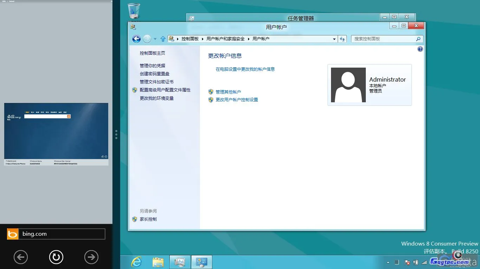
Task: Click the power/battery icon in the system tray
Action: point(415,262)
